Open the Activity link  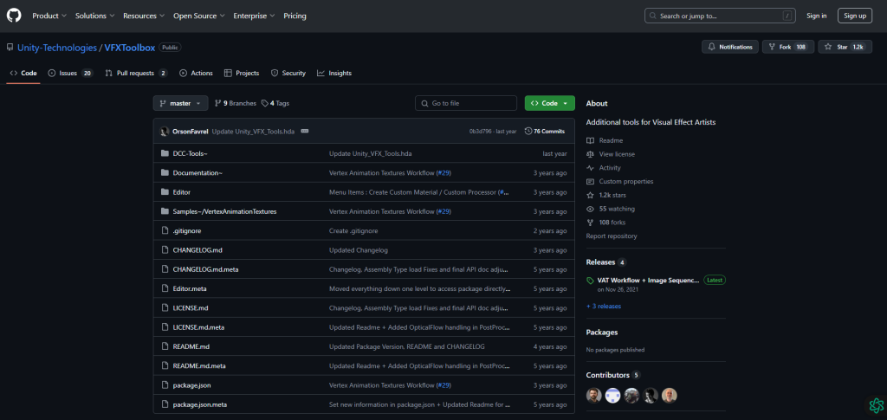click(609, 168)
